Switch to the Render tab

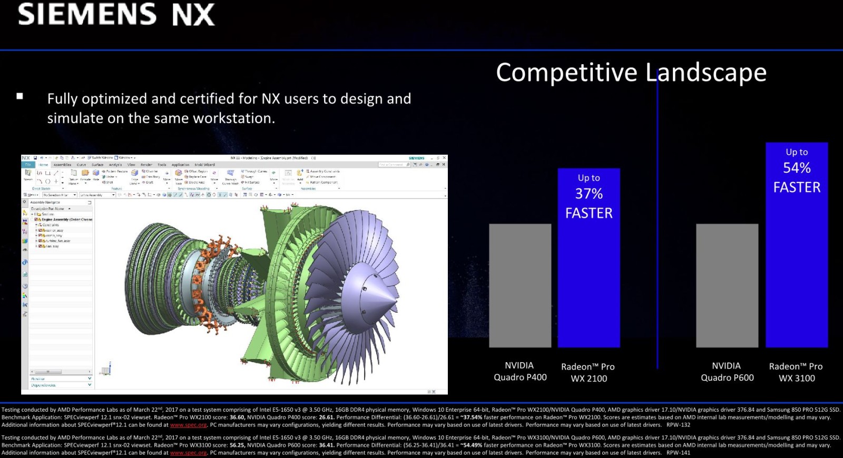146,165
